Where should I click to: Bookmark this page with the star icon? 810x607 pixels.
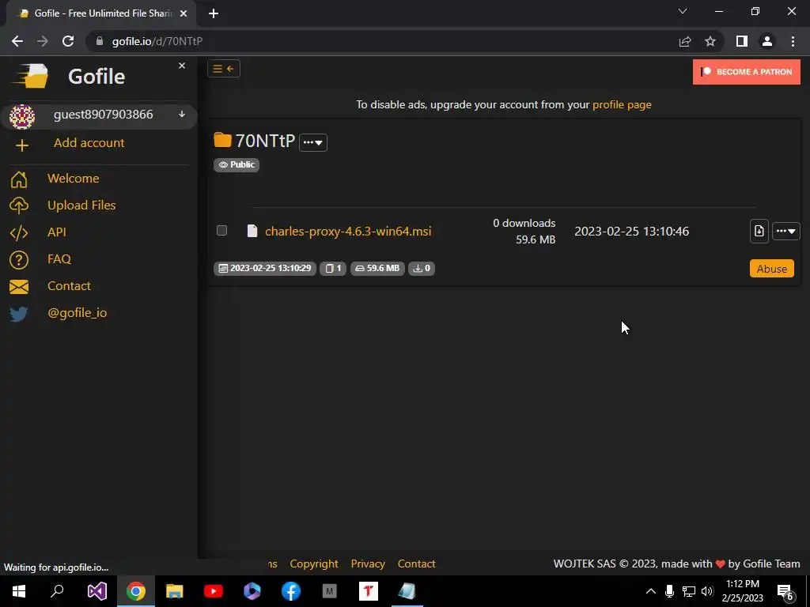click(710, 41)
